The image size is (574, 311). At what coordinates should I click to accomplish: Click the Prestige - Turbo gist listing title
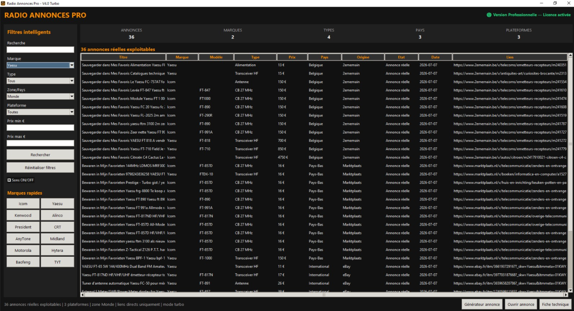(123, 183)
